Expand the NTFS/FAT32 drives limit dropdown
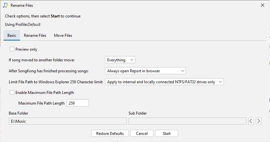This screenshot has width=270, height=142. point(164,82)
